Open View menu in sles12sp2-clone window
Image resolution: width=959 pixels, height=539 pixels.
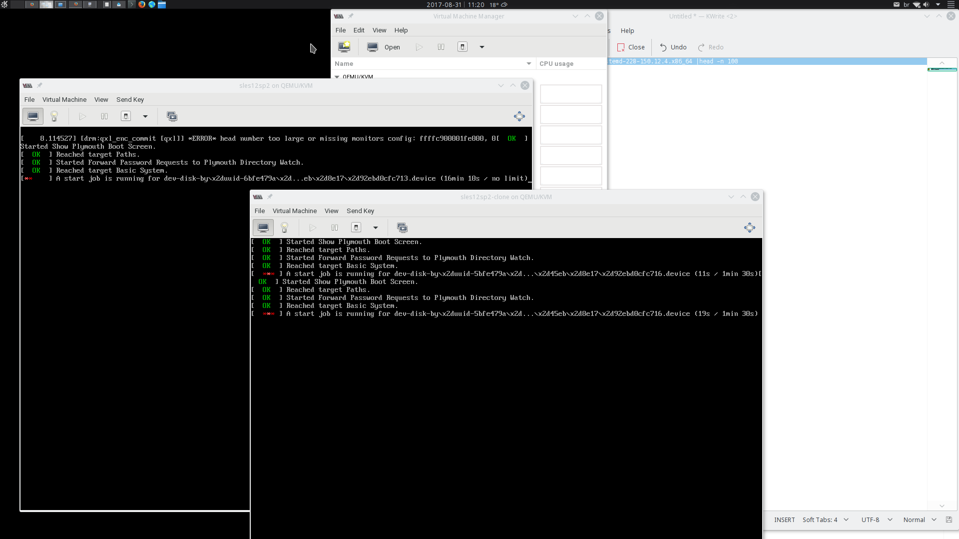pos(332,211)
